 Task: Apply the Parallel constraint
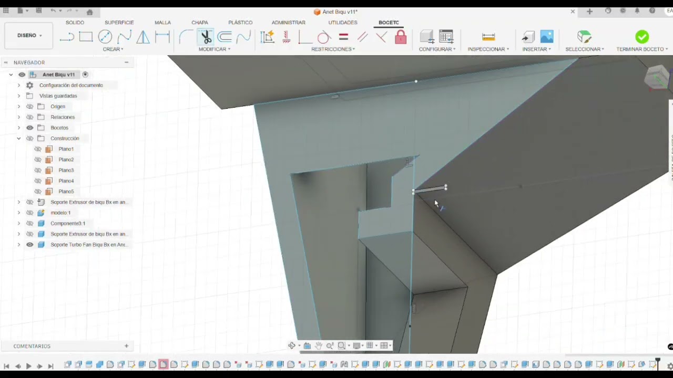point(362,37)
